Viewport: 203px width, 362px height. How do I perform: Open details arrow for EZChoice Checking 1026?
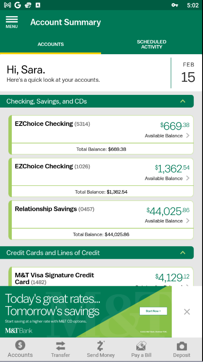point(188,178)
